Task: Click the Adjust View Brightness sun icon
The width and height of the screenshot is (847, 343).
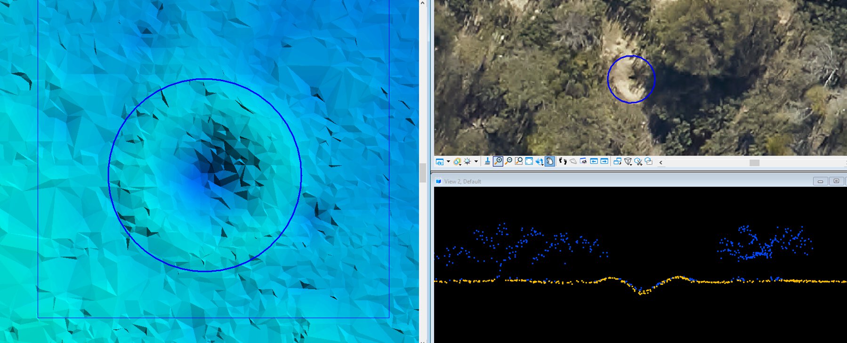Action: (468, 162)
